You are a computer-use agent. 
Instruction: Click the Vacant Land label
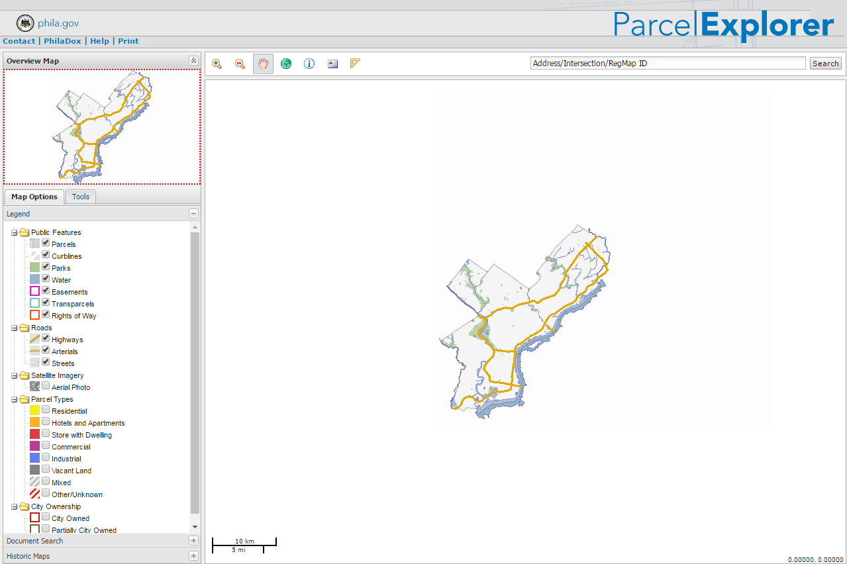[x=72, y=471]
